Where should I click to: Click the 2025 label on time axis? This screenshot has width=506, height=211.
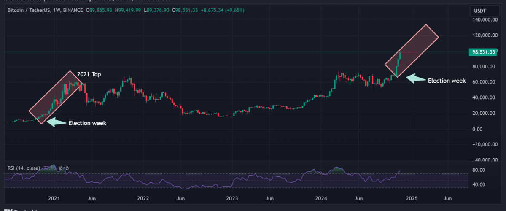tap(412, 198)
